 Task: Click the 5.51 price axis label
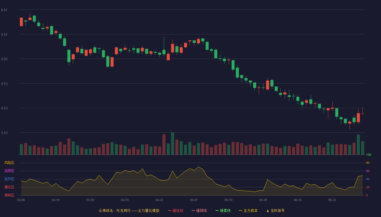click(x=4, y=35)
